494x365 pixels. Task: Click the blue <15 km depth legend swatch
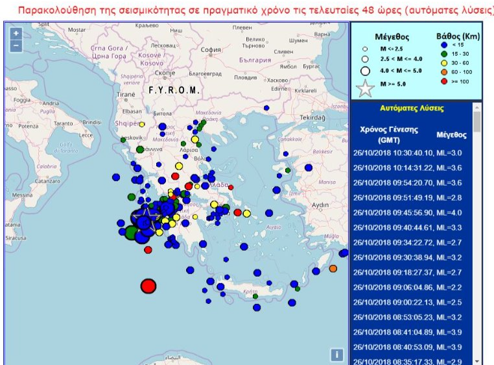click(x=444, y=45)
